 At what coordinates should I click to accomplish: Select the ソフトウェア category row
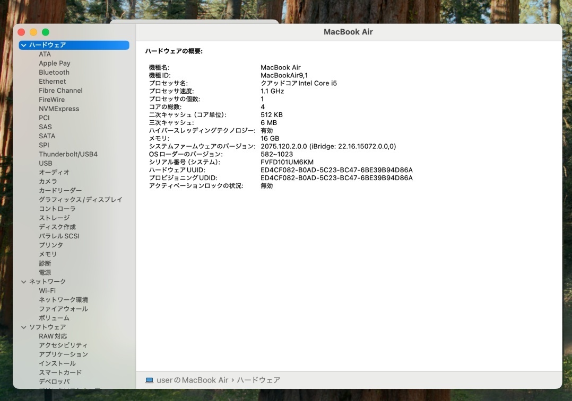[x=74, y=327]
